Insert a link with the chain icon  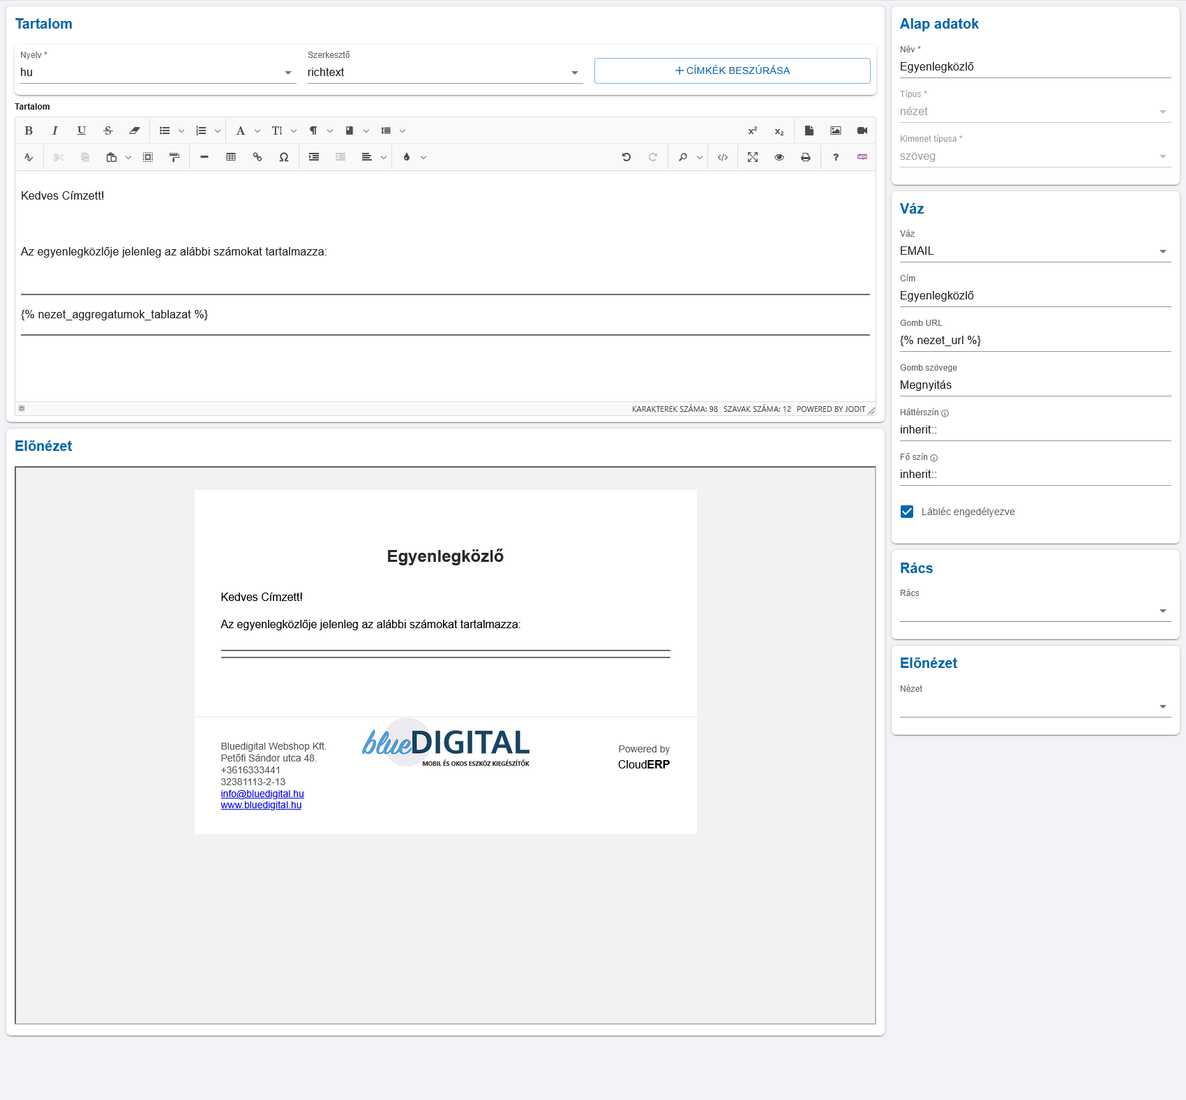point(257,157)
